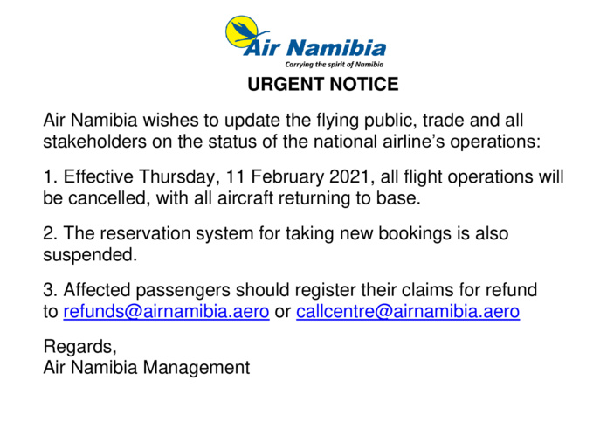This screenshot has height=429, width=607.
Task: Click the intro line starting 'Air Namibia wishes'
Action: pyautogui.click(x=283, y=119)
